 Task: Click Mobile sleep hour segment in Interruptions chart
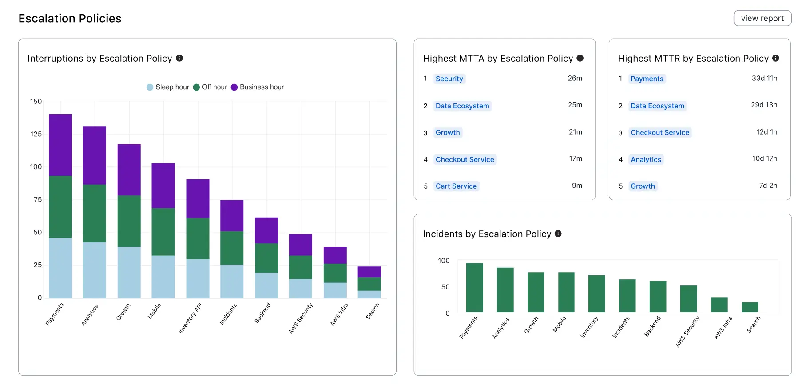[163, 277]
